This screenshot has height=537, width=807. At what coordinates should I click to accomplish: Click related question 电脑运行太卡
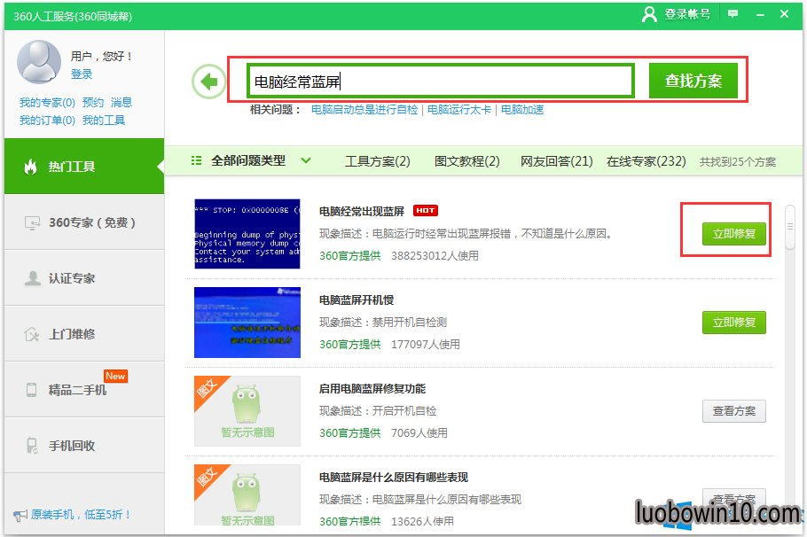[x=459, y=110]
